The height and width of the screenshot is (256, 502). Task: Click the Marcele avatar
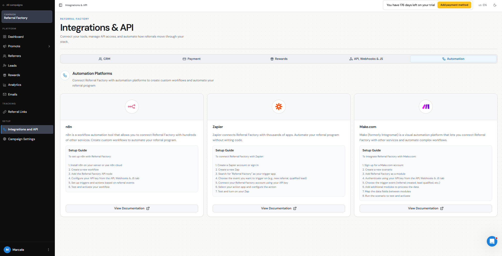tap(7, 250)
